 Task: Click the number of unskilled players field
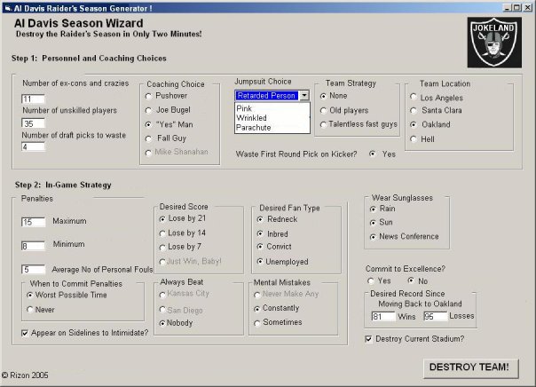tap(33, 123)
